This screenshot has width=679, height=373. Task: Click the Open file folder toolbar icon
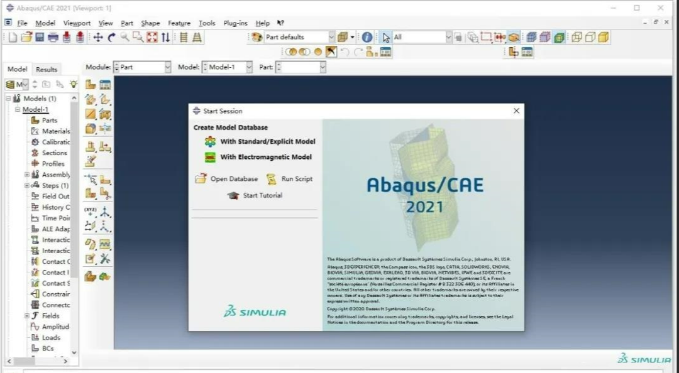point(26,37)
